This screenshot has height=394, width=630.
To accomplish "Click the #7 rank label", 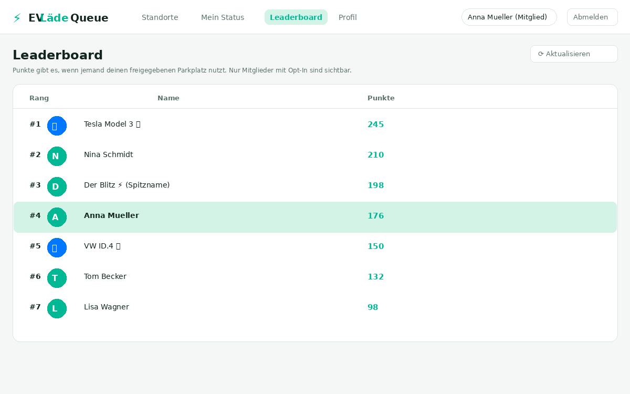I will pyautogui.click(x=35, y=307).
